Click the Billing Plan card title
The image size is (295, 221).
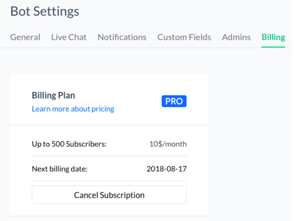(53, 95)
